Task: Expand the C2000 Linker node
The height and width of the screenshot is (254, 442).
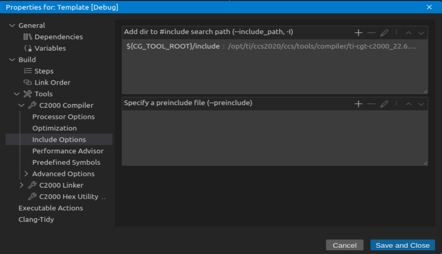Action: click(x=22, y=185)
